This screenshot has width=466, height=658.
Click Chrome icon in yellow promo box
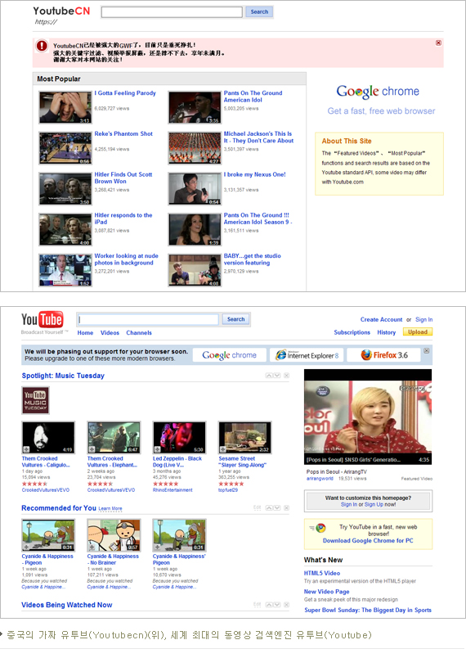point(321,528)
